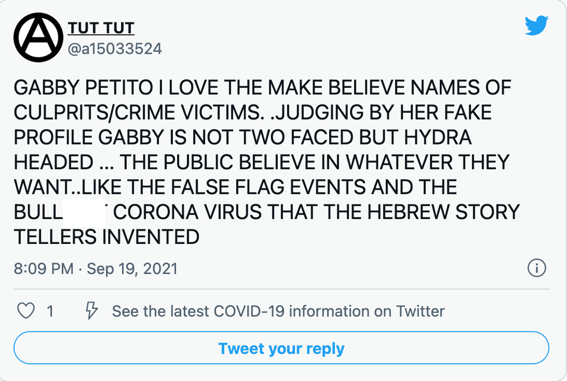The image size is (567, 381).
Task: Click the like count number 1
Action: click(x=50, y=311)
